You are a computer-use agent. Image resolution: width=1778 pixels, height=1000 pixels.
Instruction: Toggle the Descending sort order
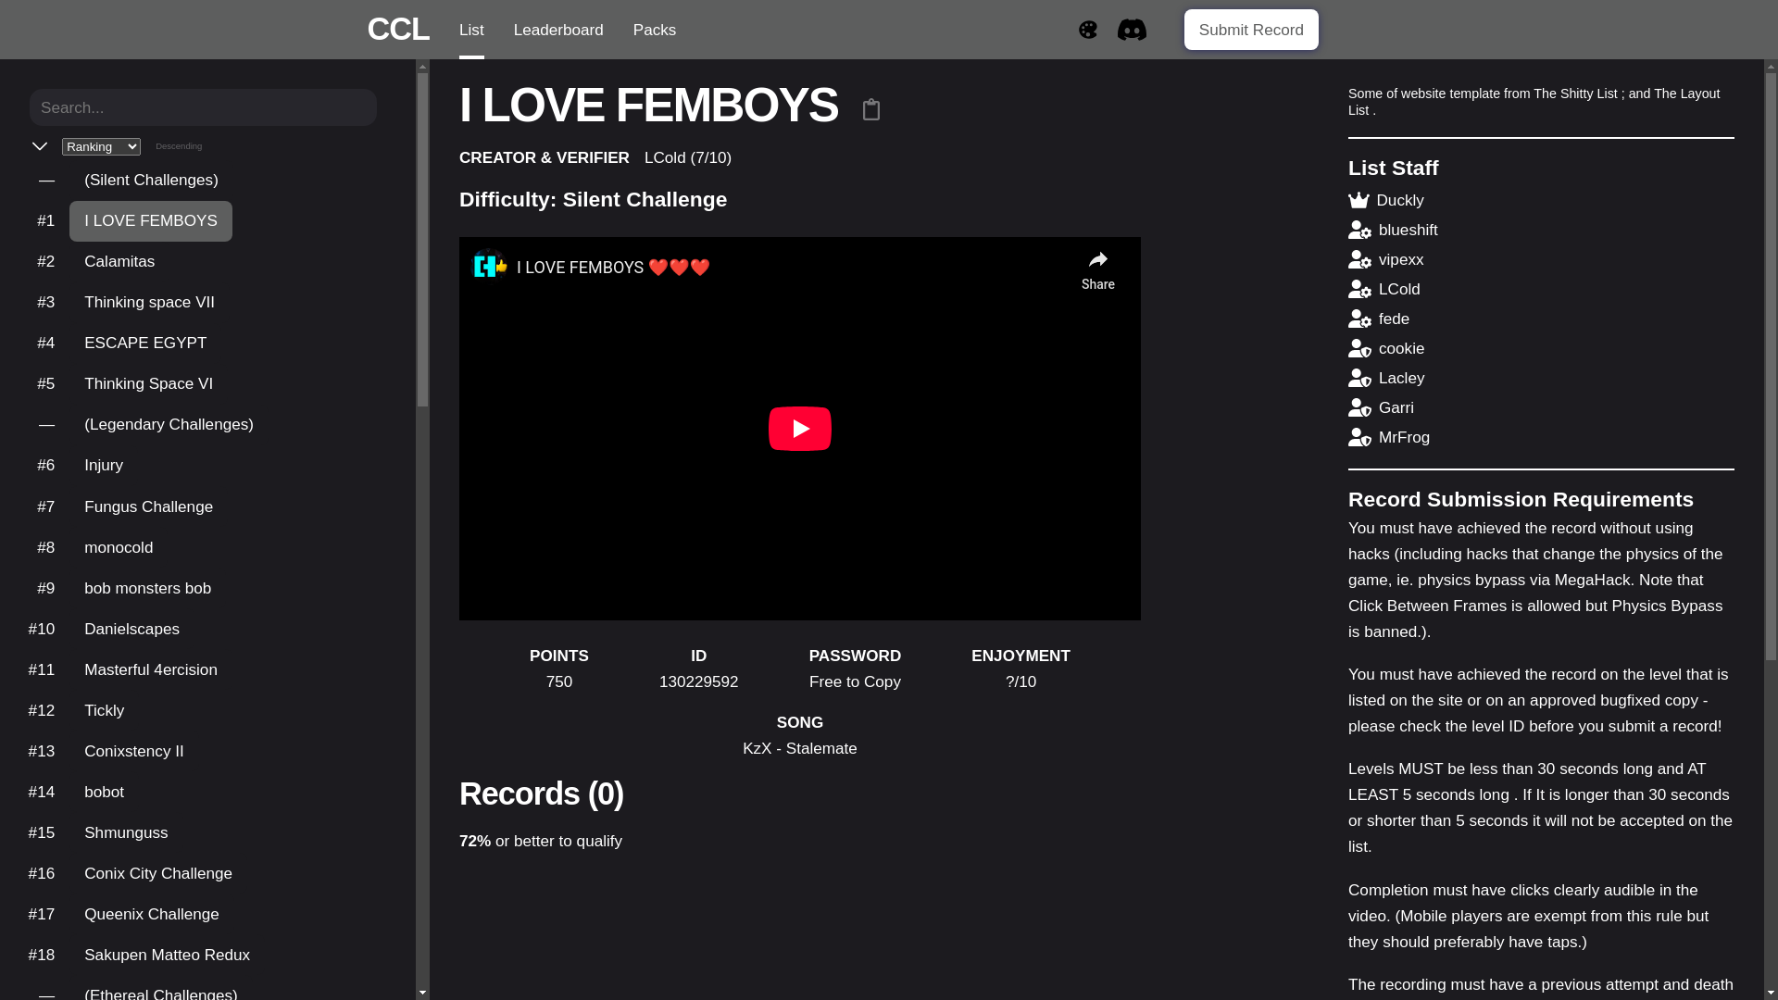coord(179,146)
